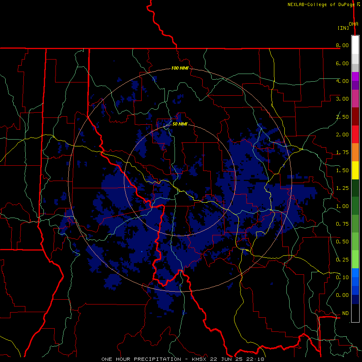Click the 100 NMI range ring label

[180, 68]
